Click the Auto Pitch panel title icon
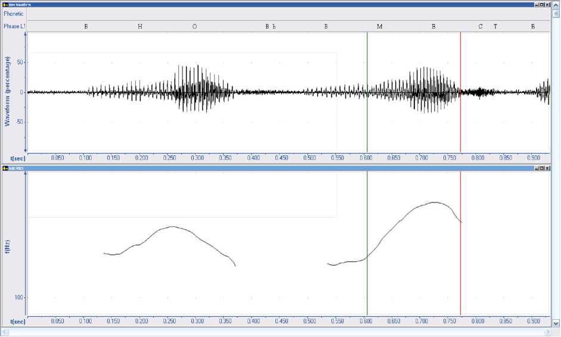The height and width of the screenshot is (337, 561). point(5,169)
